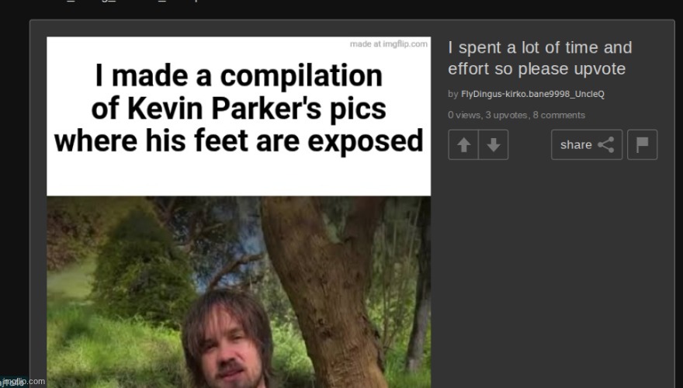Screen dimensions: 683x388
Task: Select the '0 views' count text
Action: [464, 115]
